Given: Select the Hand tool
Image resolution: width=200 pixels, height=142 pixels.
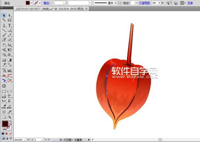Looking at the screenshot, I should 4,117.
